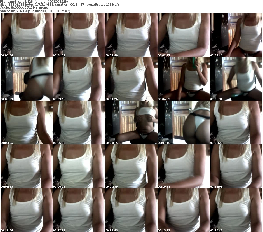Select the 00:07:46 frame
This screenshot has height=232, width=263.
pyautogui.click(x=184, y=123)
